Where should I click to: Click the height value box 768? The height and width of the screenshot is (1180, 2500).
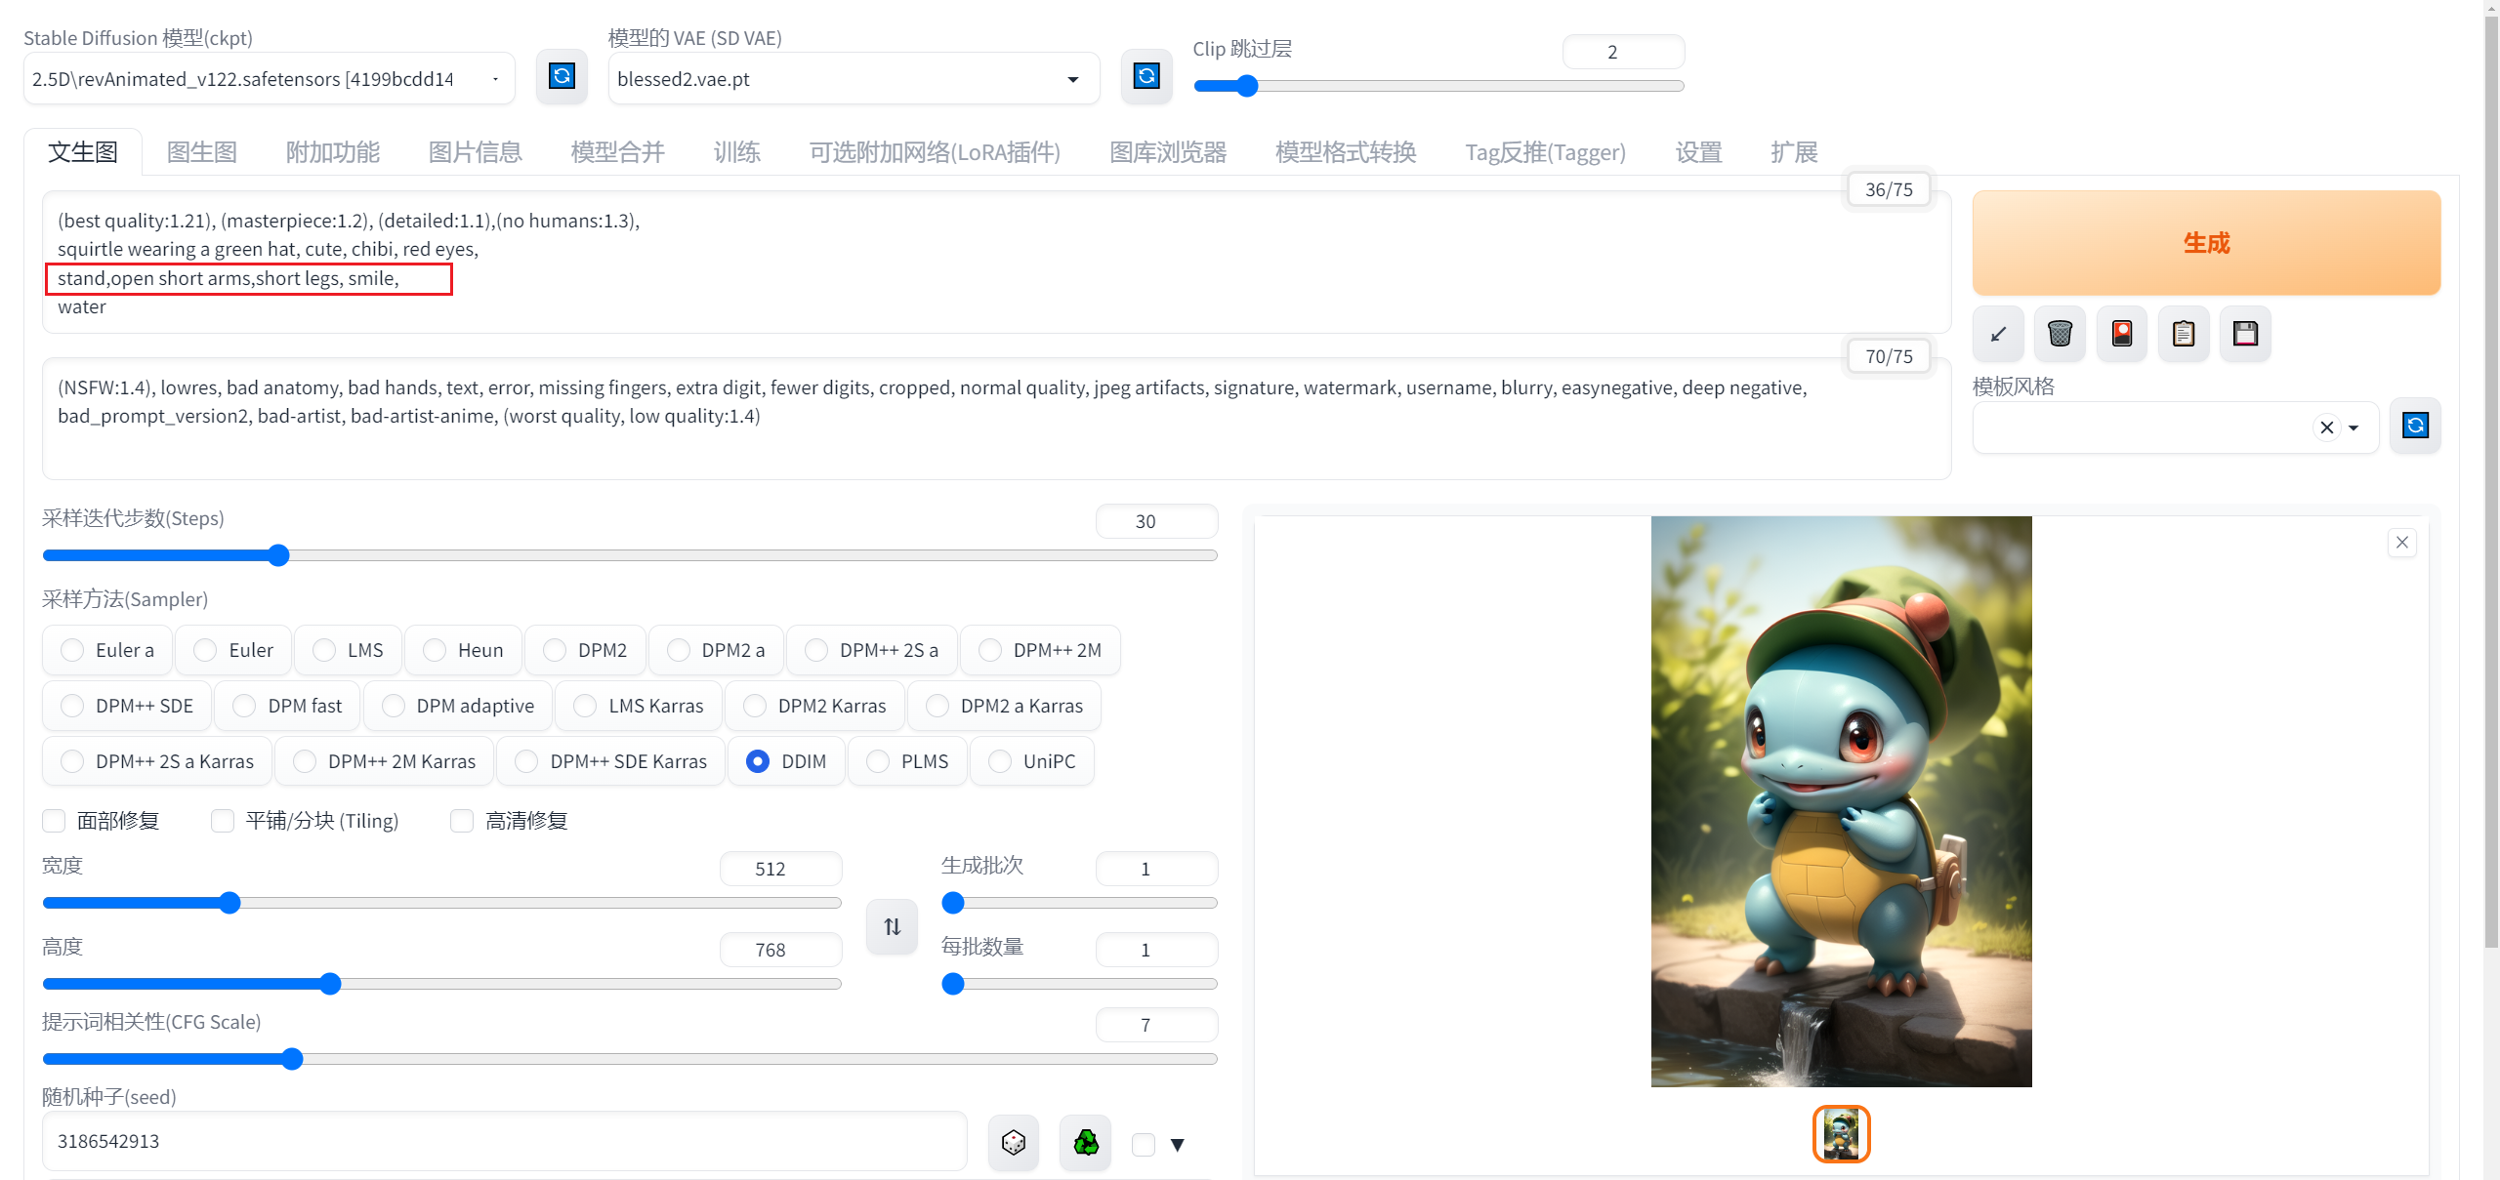[x=780, y=950]
